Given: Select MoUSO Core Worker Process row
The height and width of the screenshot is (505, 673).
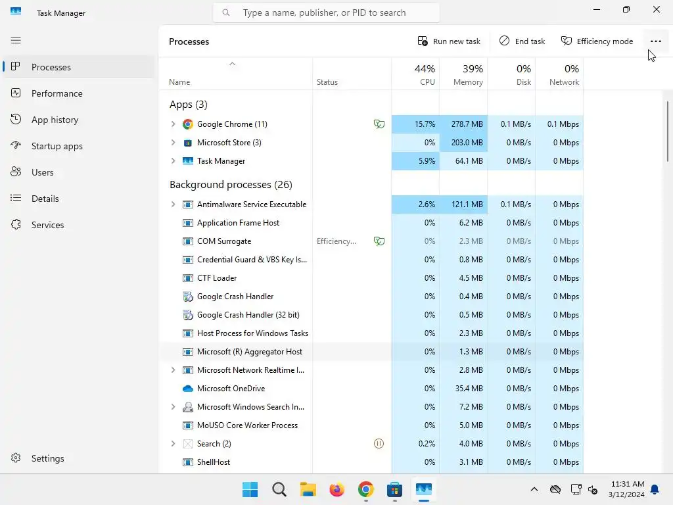Looking at the screenshot, I should [371, 425].
